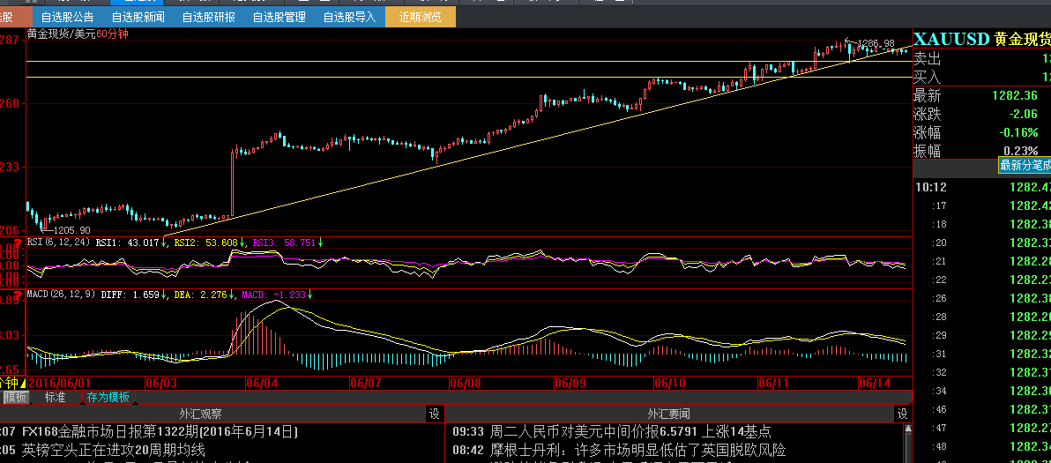The width and height of the screenshot is (1051, 463).
Task: Go to the 自选股管理 tab
Action: point(279,17)
